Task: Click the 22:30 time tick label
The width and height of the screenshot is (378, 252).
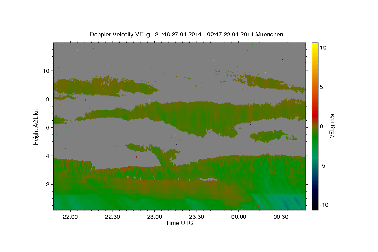Action: tap(112, 217)
